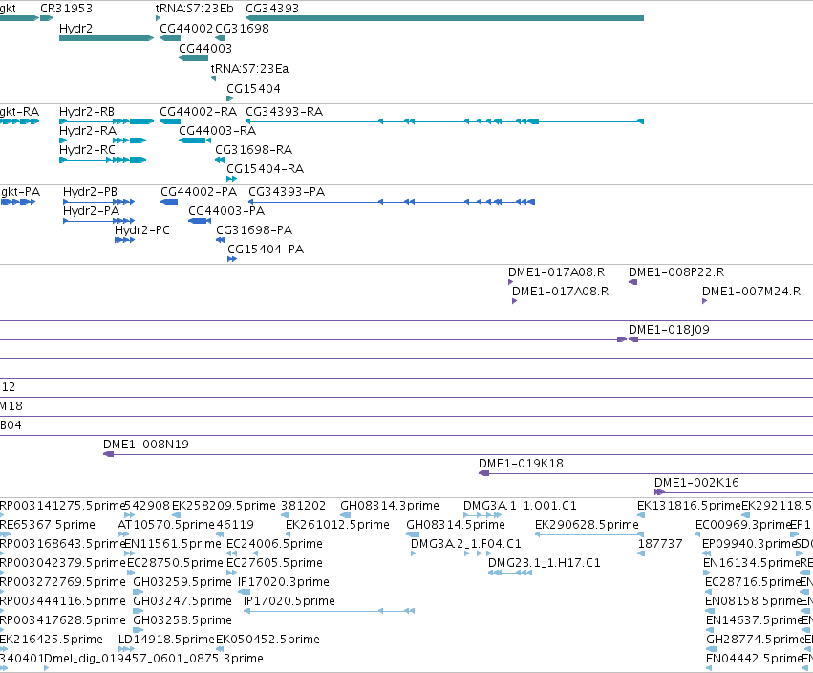
Task: Select the GH03259.5prime EST label
Action: 182,583
